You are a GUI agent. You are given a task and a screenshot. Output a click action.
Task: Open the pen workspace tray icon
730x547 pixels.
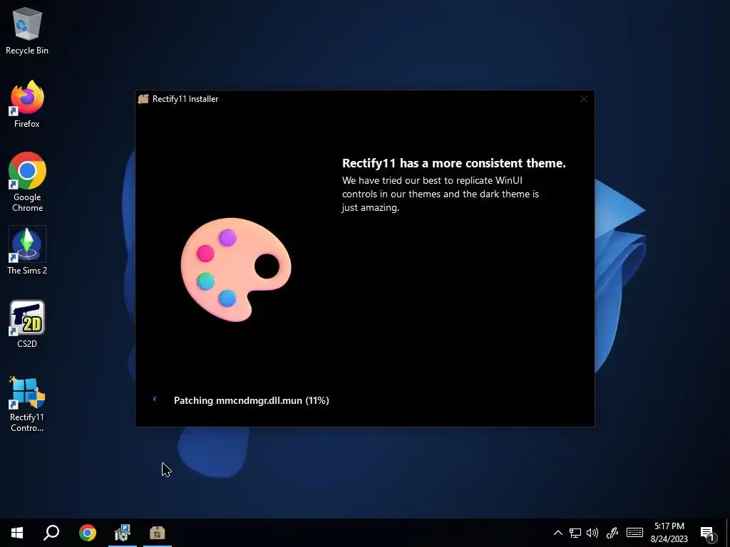[612, 533]
